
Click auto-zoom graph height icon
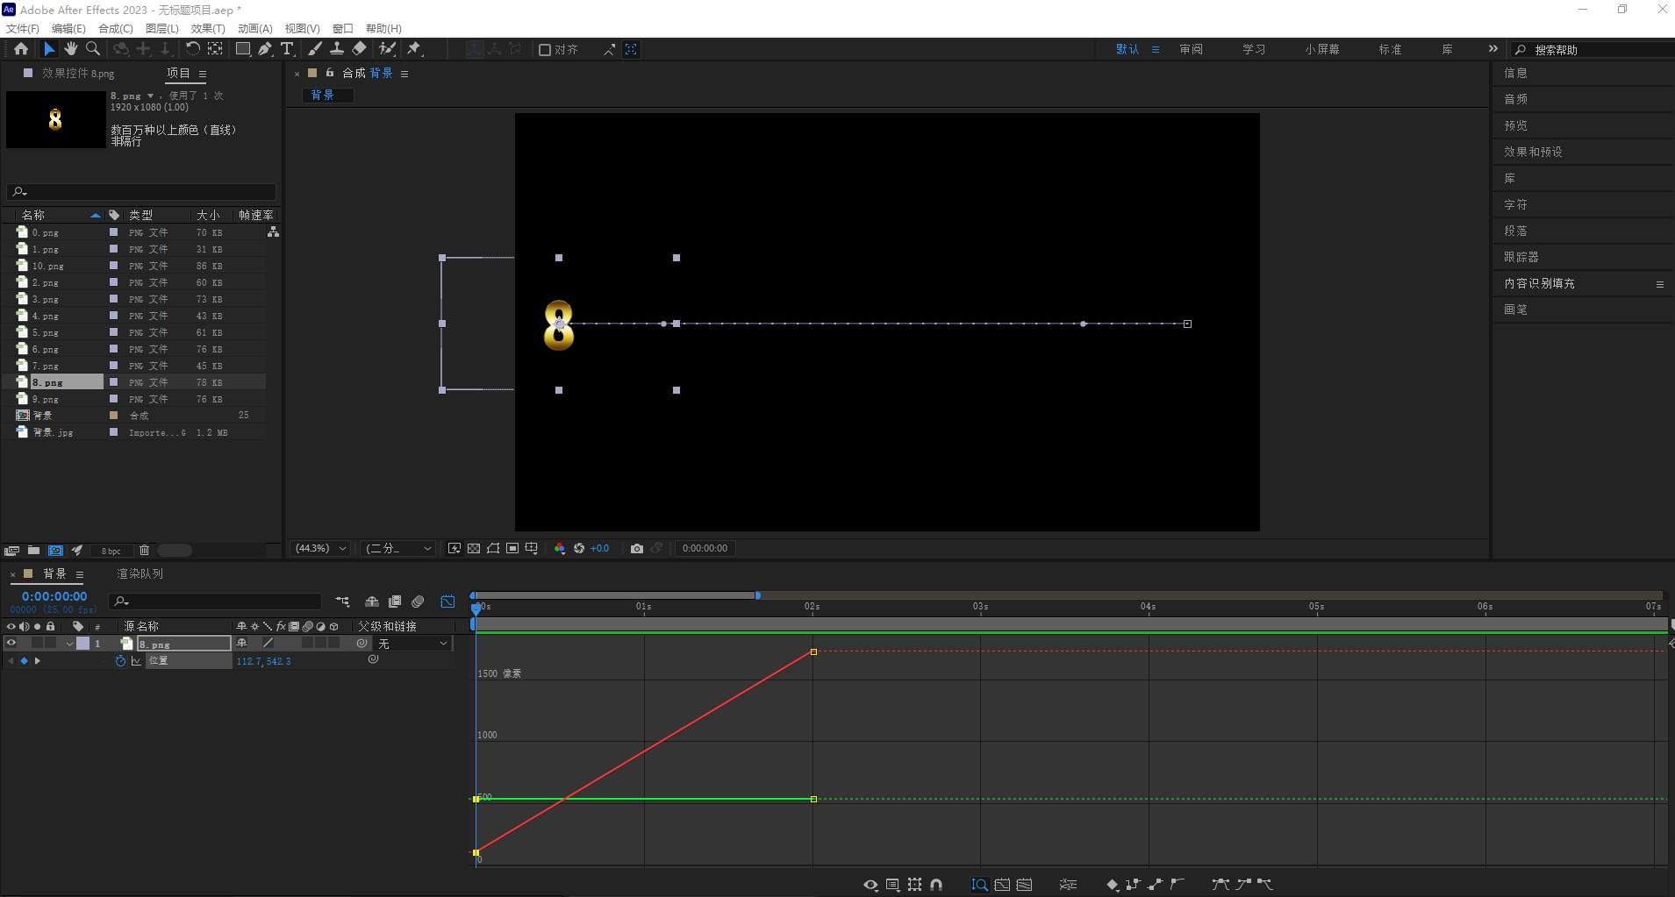click(x=980, y=885)
